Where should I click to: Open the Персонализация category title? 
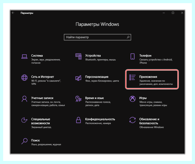[x=97, y=77]
